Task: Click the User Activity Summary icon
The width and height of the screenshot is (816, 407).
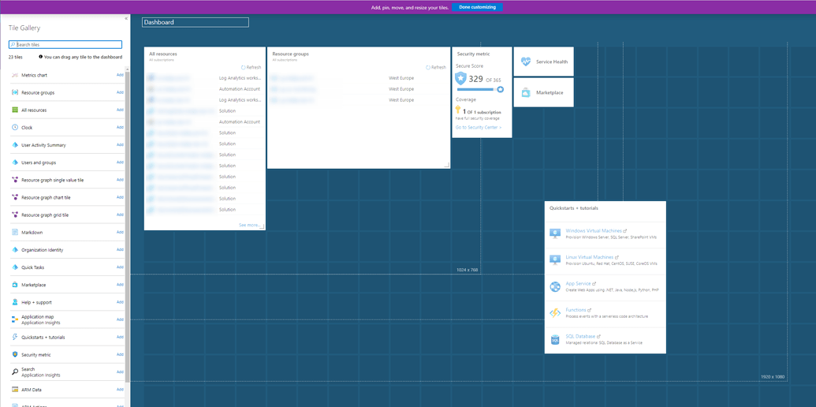Action: coord(14,144)
